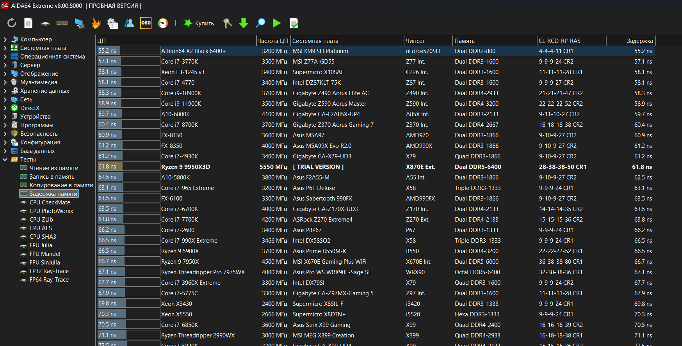682x346 pixels.
Task: Open the FPU Julia benchmark
Action: click(41, 245)
